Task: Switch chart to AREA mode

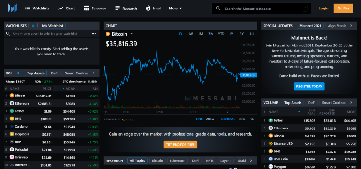Action: coord(210,119)
